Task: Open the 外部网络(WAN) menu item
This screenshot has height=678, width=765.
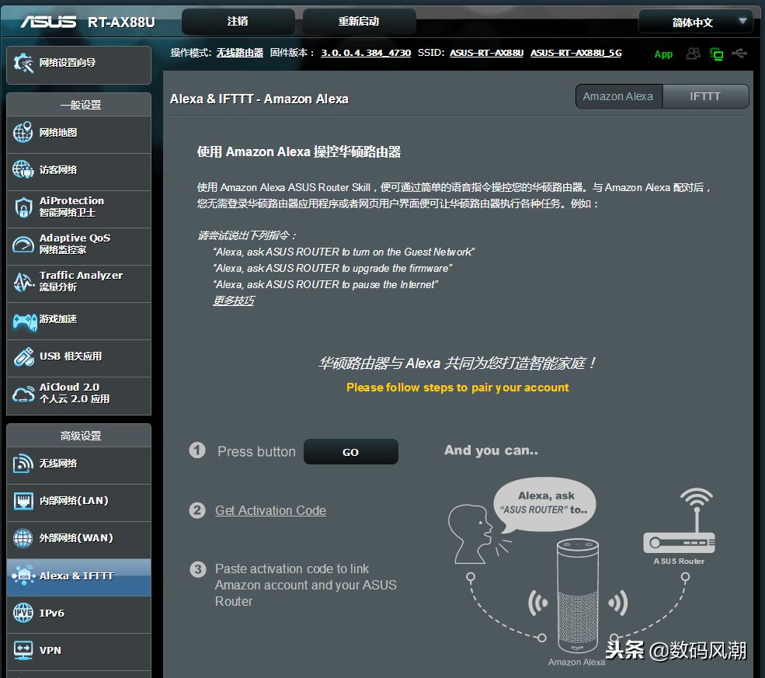Action: tap(79, 538)
